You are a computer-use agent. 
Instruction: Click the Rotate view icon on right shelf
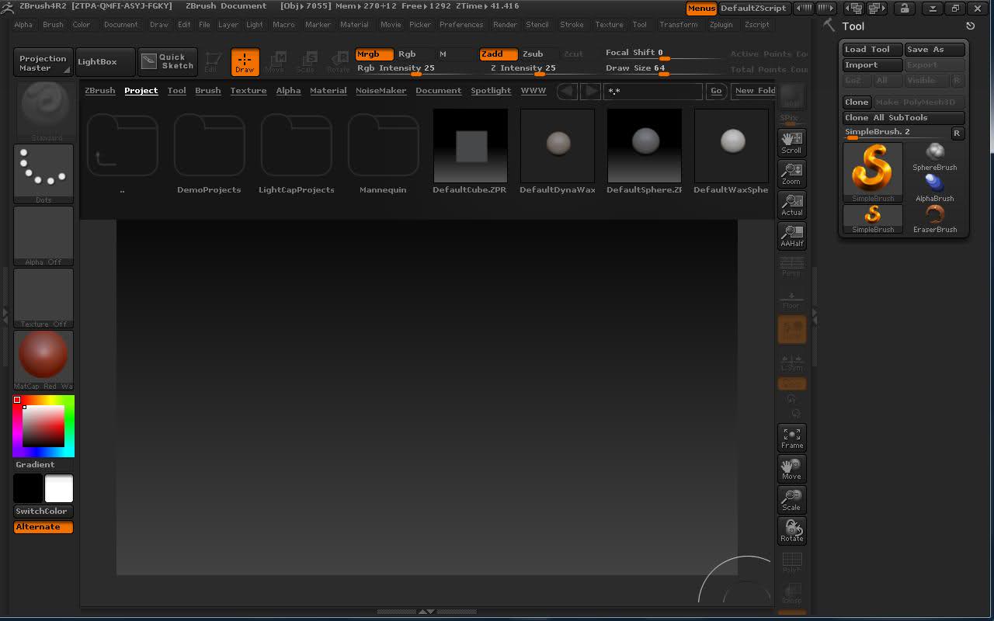791,530
